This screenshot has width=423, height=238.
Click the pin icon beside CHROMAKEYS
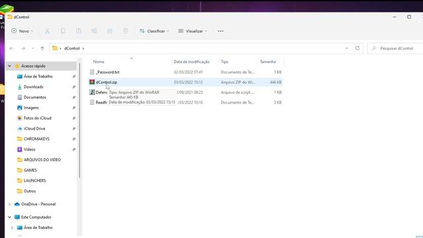point(73,139)
